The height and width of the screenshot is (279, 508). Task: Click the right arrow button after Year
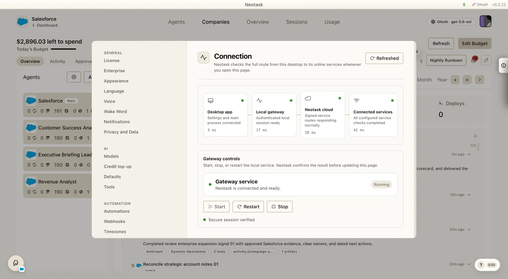coord(480,80)
